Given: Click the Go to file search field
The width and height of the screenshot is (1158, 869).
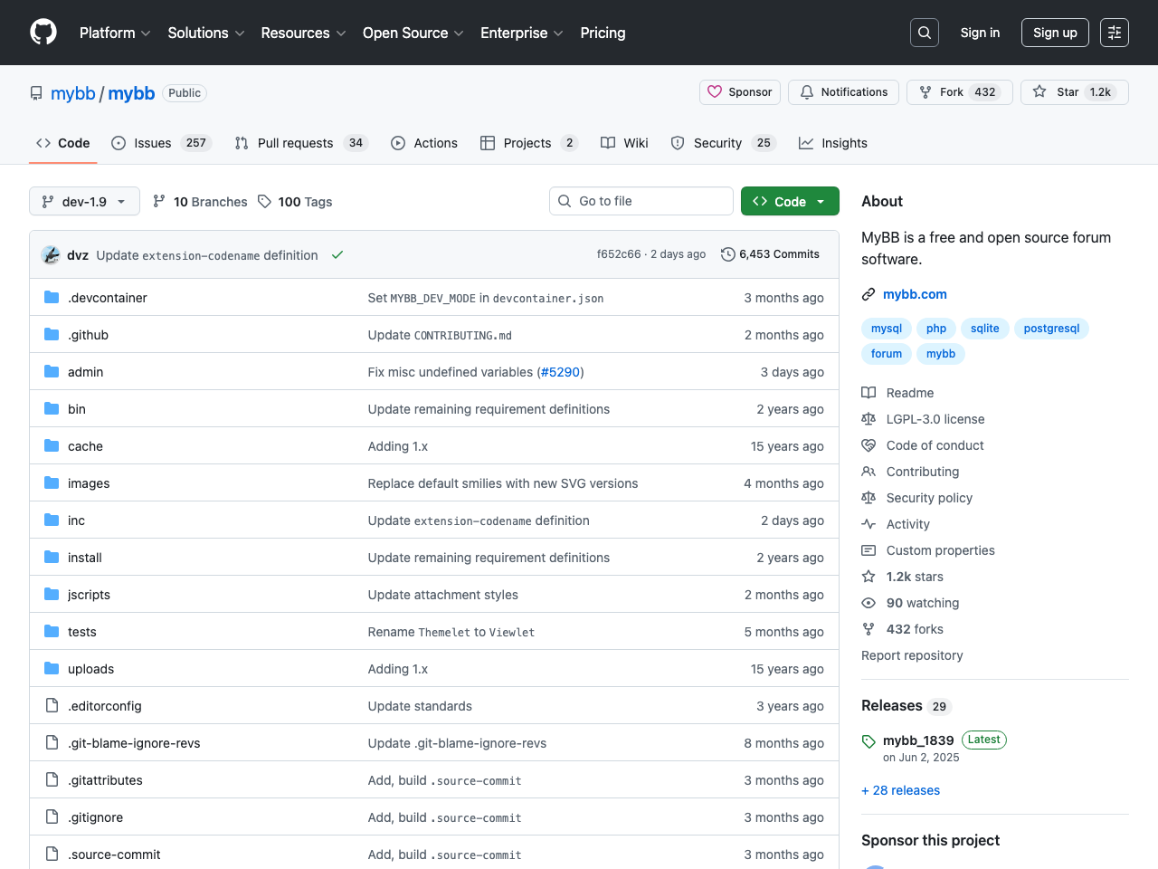Looking at the screenshot, I should pyautogui.click(x=641, y=201).
